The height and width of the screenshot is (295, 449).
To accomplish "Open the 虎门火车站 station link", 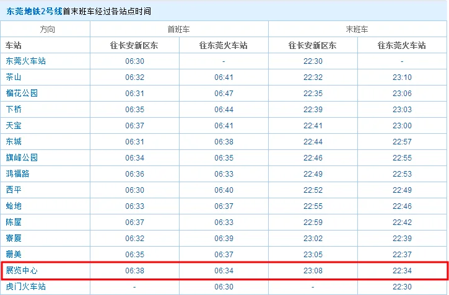I will pos(26,286).
